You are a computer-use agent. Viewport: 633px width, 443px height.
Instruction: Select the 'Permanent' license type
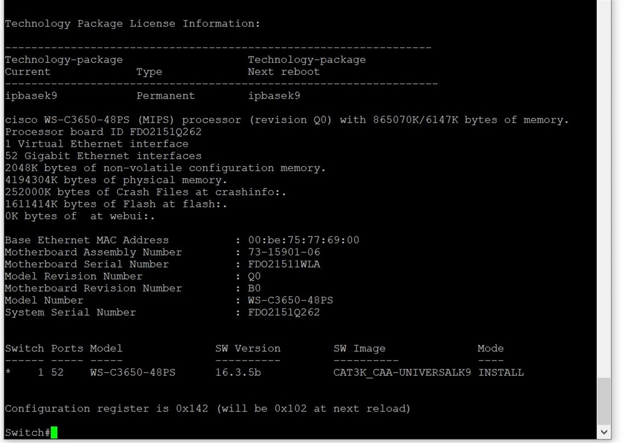[x=165, y=96]
